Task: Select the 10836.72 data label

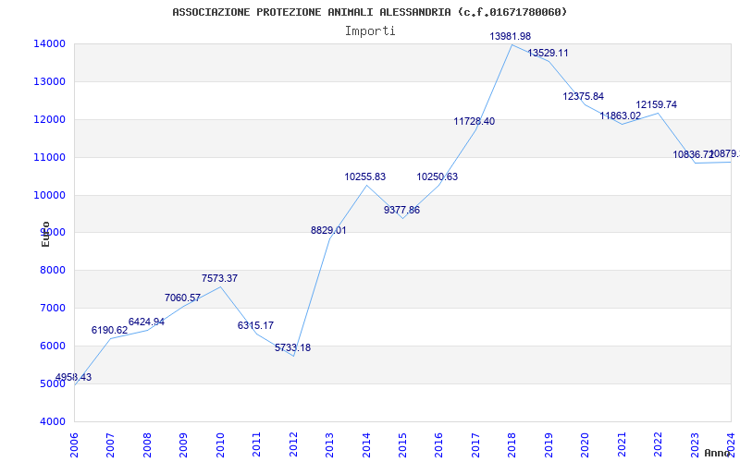Action: coord(693,154)
